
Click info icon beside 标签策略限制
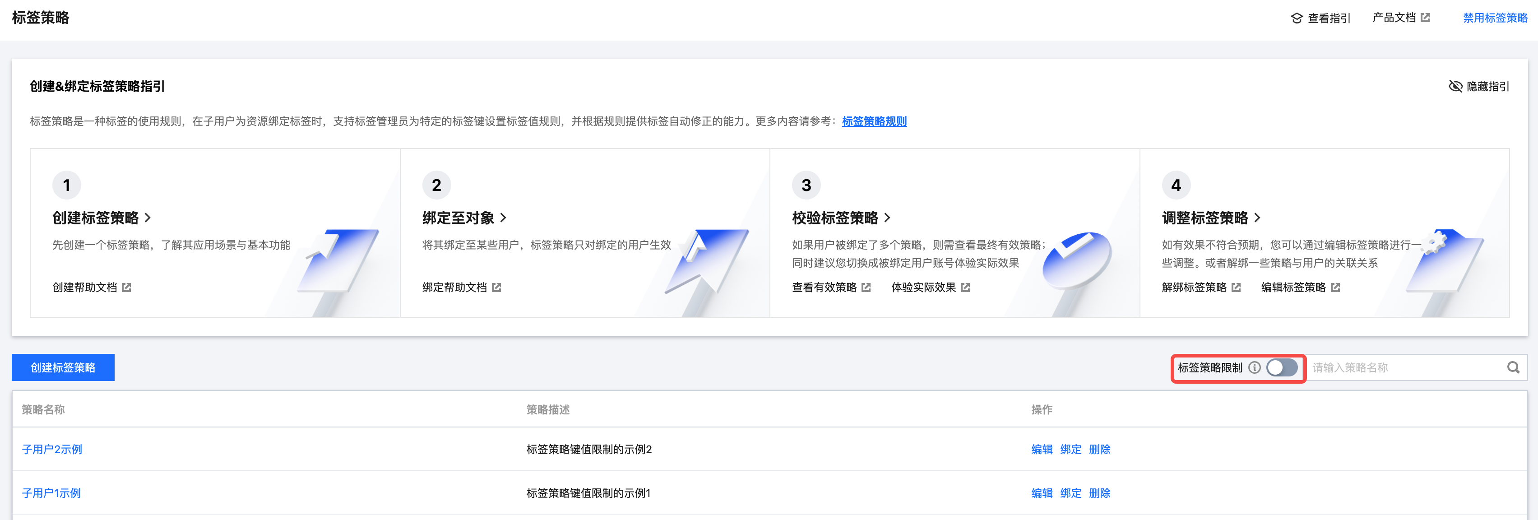(x=1255, y=367)
